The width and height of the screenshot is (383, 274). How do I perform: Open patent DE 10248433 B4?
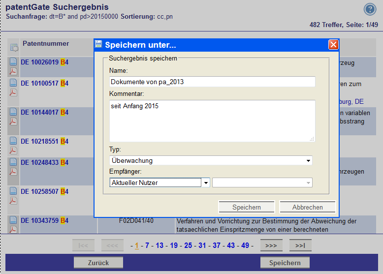click(x=44, y=163)
